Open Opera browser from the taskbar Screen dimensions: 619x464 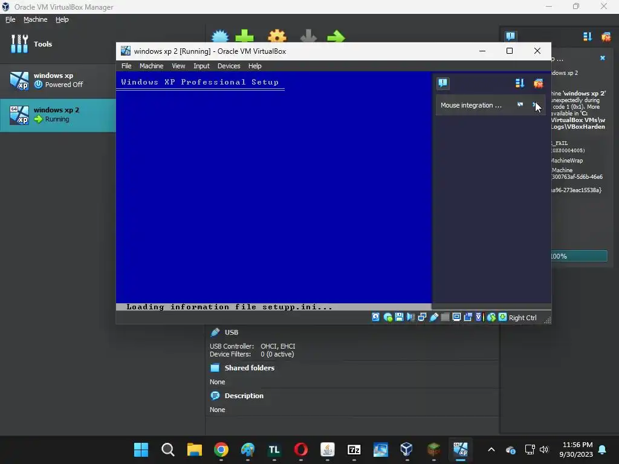pos(301,449)
